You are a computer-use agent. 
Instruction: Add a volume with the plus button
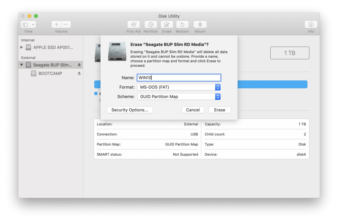pos(56,24)
